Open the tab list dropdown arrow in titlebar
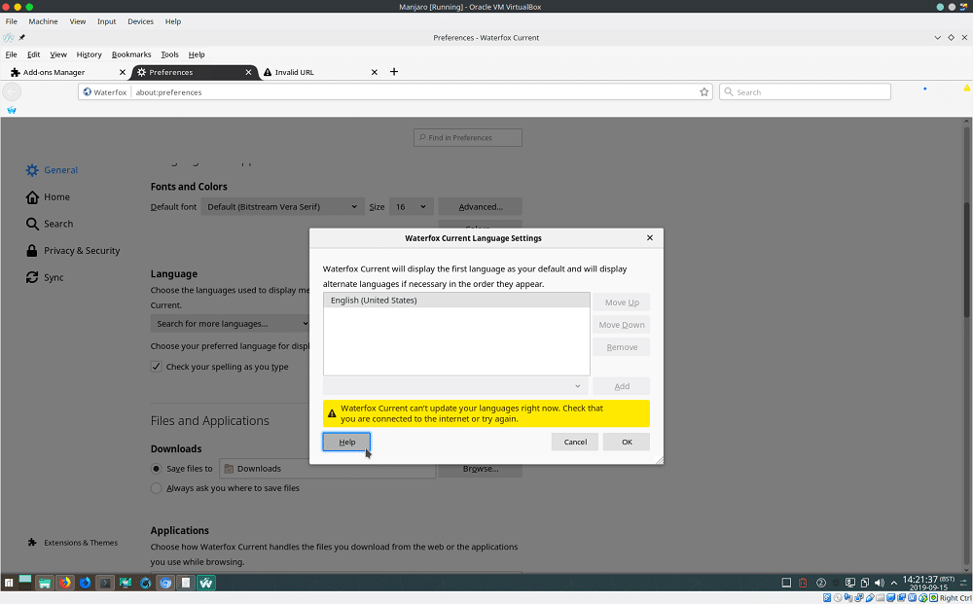This screenshot has width=973, height=604. tap(938, 38)
